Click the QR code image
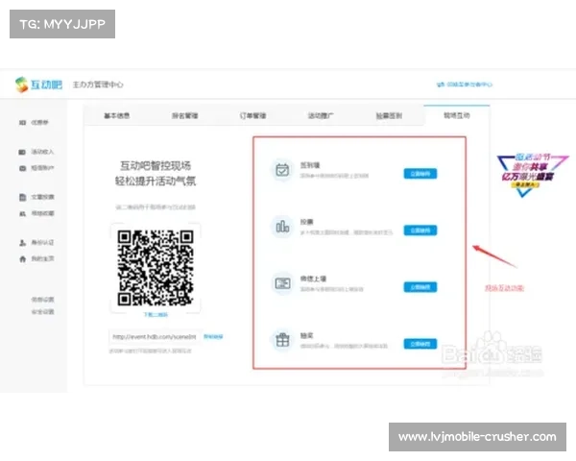 pos(156,268)
